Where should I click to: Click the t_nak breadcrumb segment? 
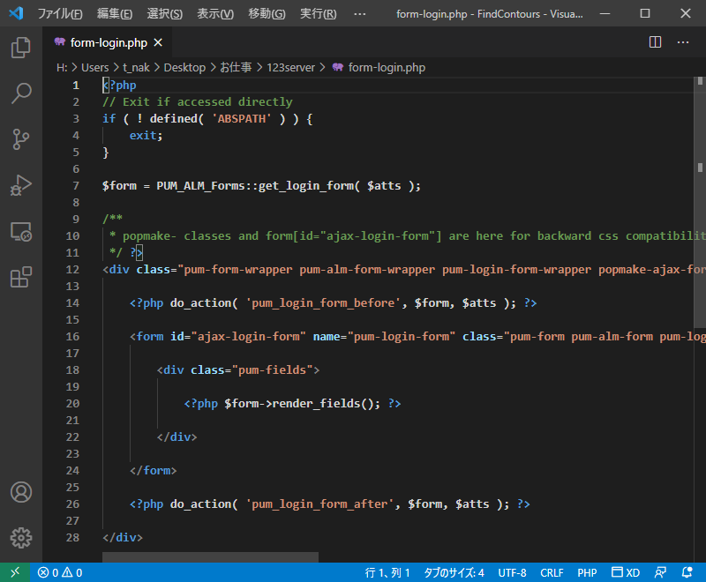coord(136,68)
